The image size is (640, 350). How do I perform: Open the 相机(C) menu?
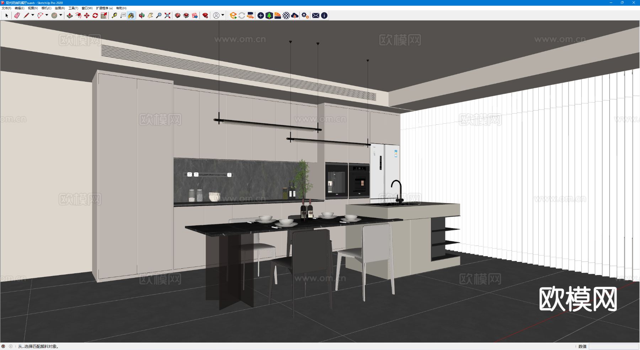tap(46, 8)
